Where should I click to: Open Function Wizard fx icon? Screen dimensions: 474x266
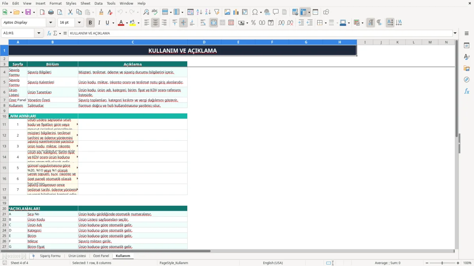click(x=49, y=33)
